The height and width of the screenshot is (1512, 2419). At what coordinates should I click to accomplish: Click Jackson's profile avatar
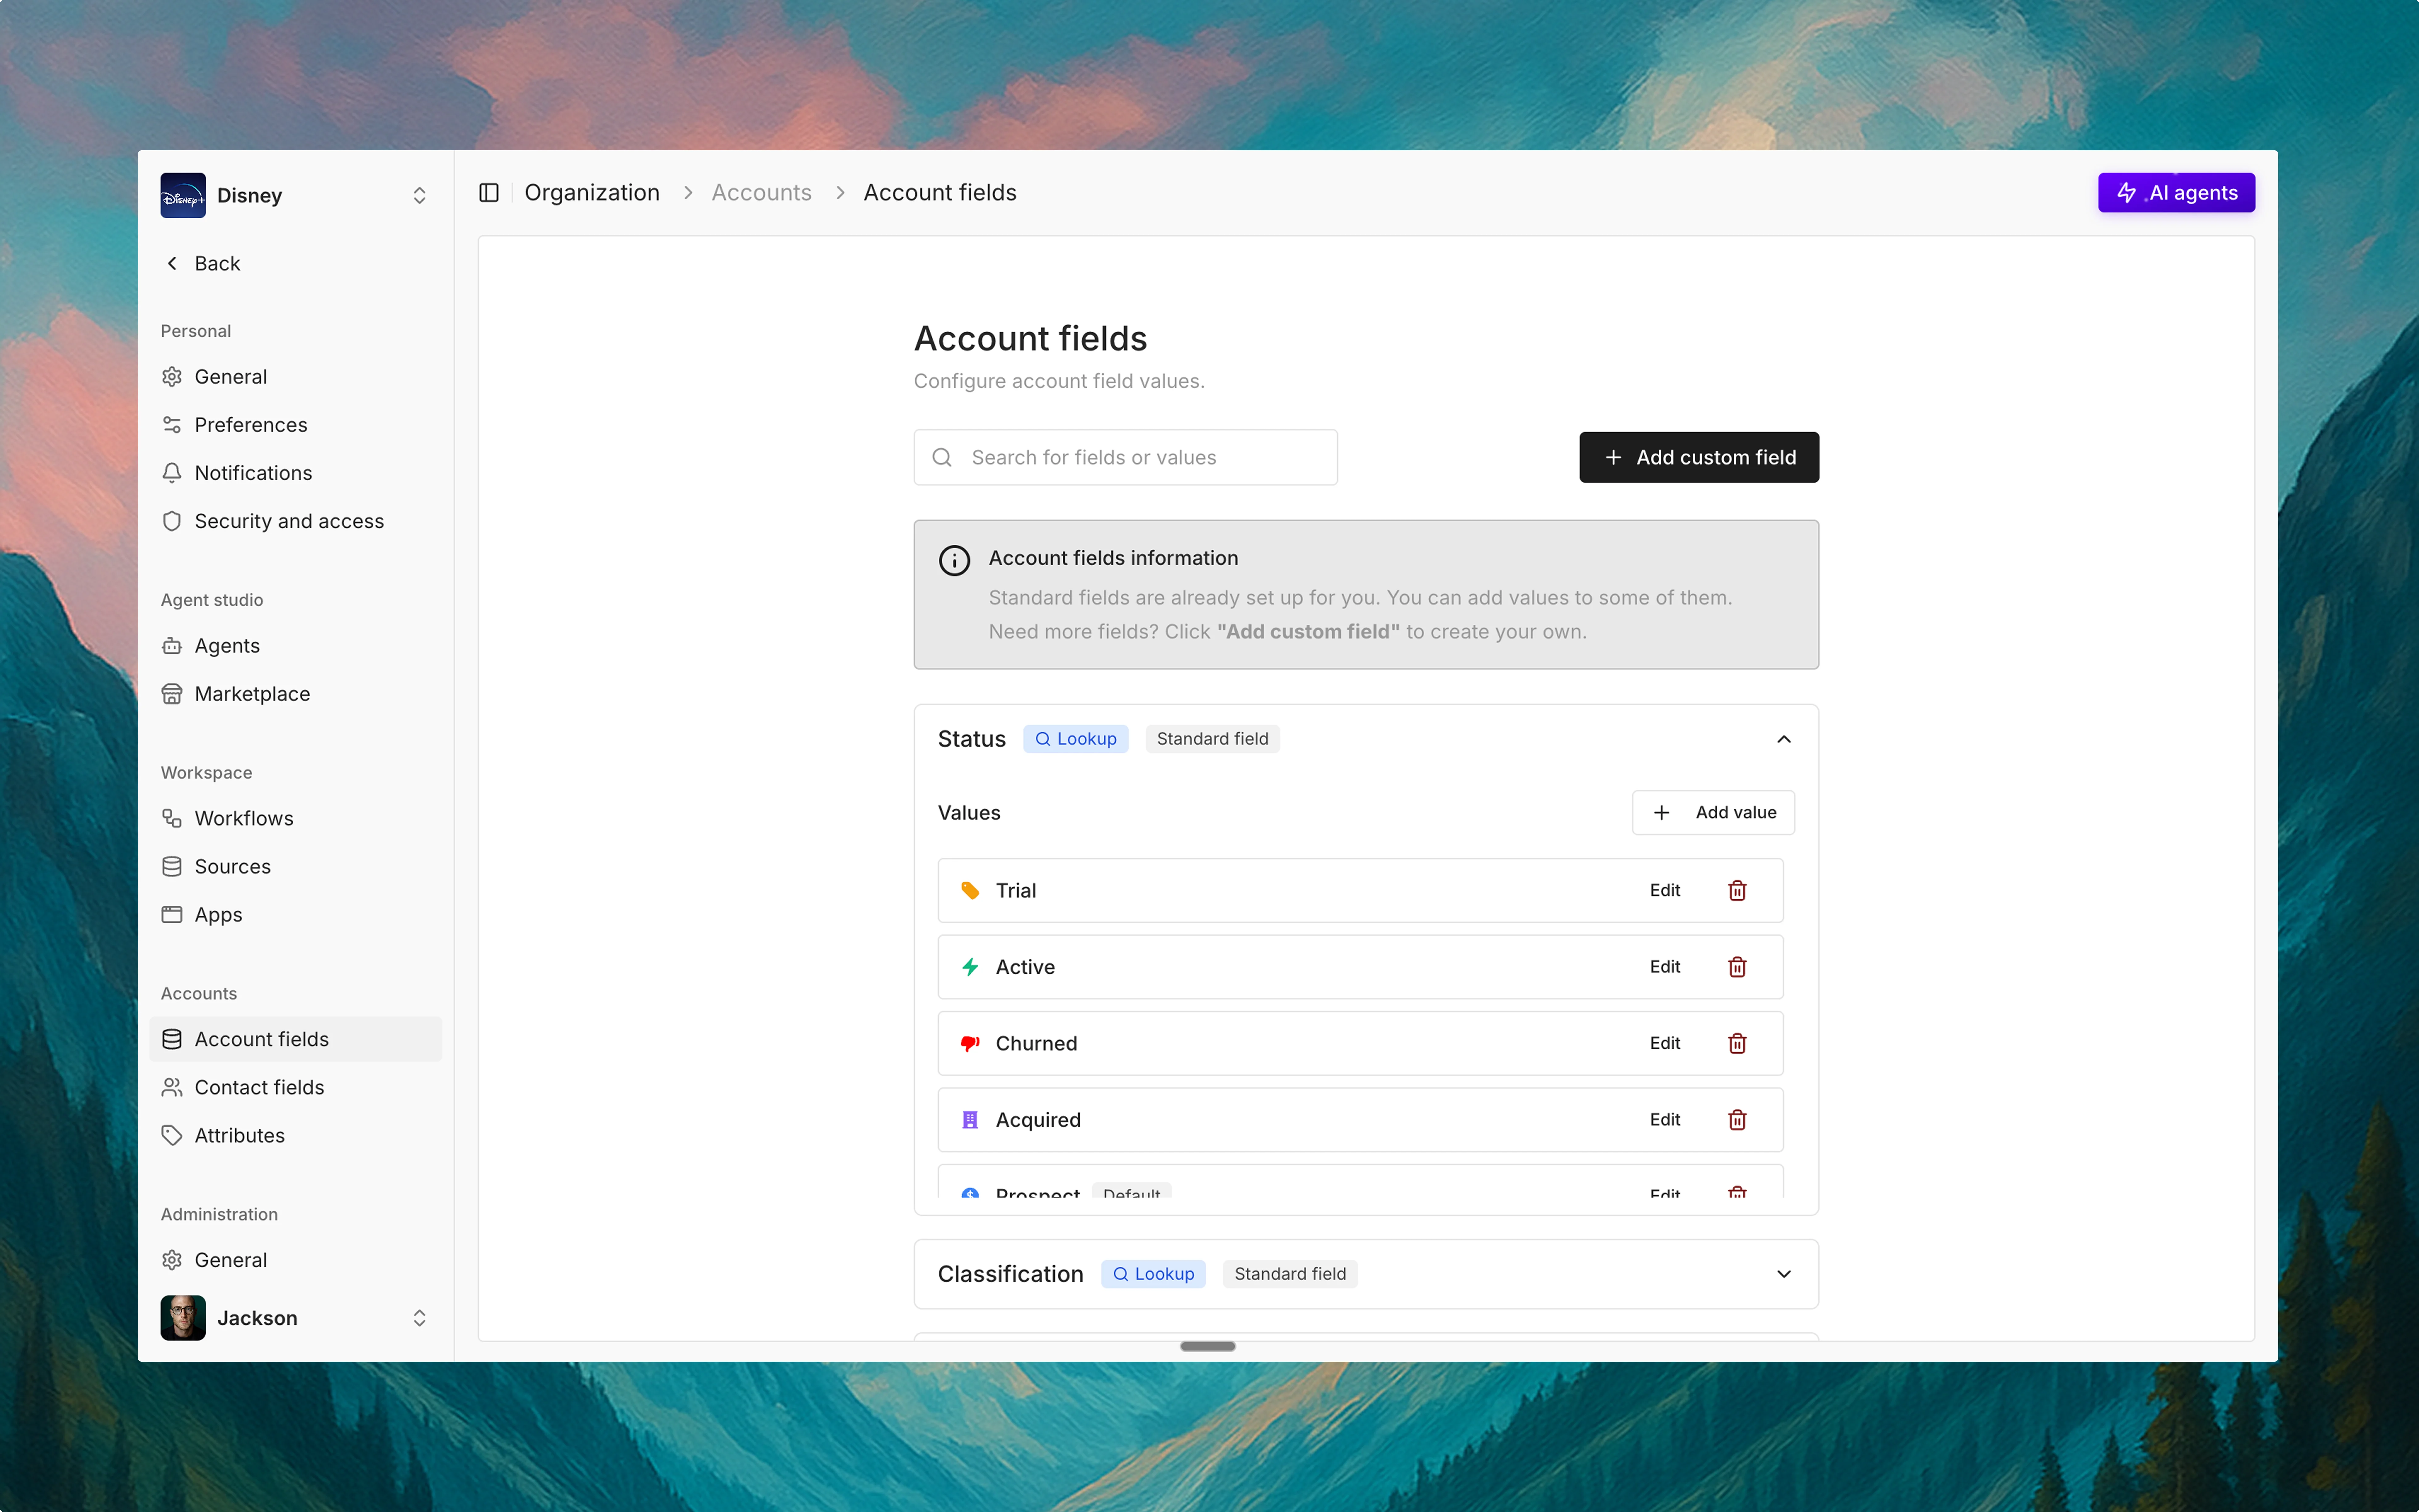coord(183,1318)
